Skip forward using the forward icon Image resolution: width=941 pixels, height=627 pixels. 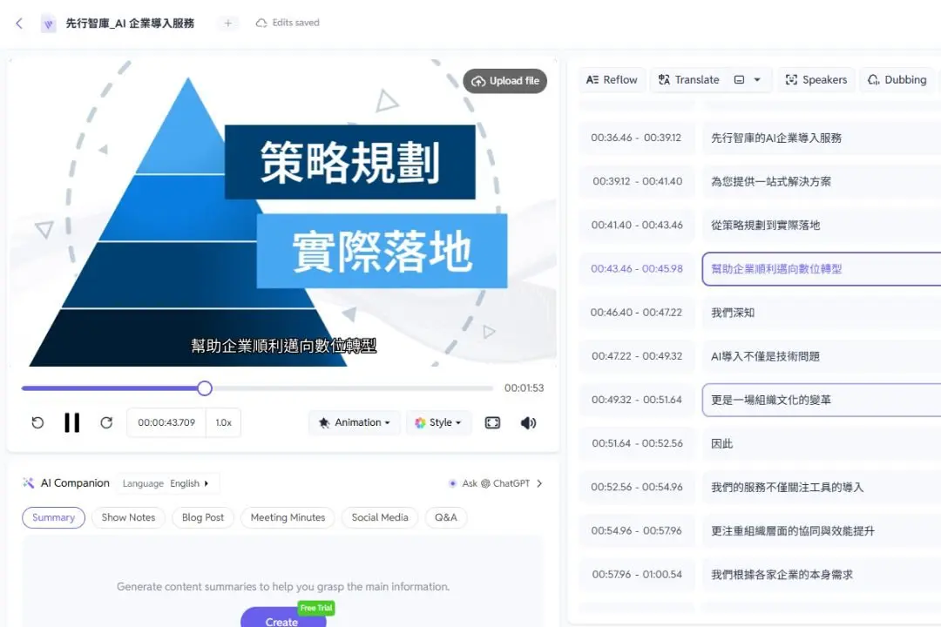(x=106, y=422)
